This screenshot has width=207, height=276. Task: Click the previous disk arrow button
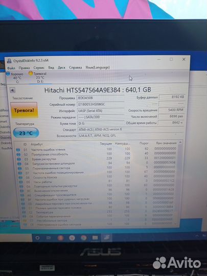[x=12, y=90]
